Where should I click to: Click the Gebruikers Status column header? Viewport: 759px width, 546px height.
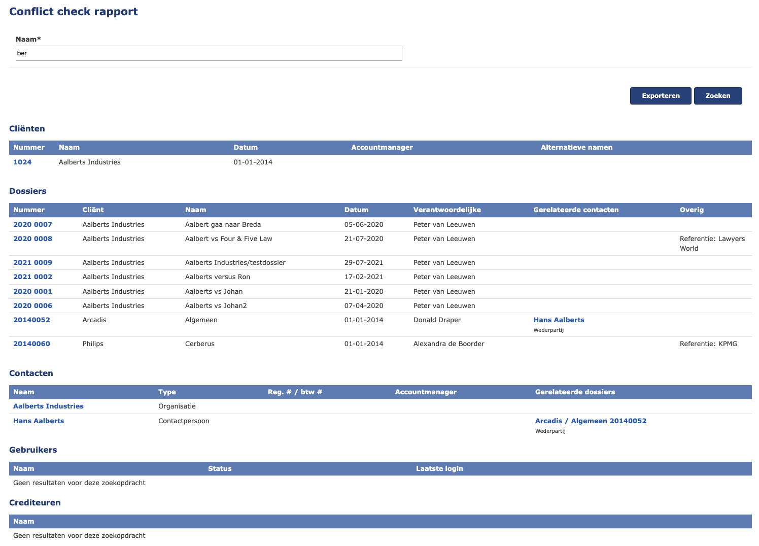(220, 469)
